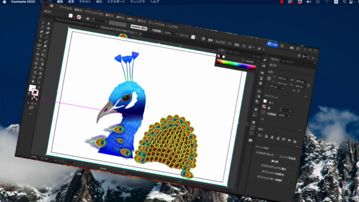Switch to the カラーガイド tab
This screenshot has height=202, width=359.
[234, 52]
